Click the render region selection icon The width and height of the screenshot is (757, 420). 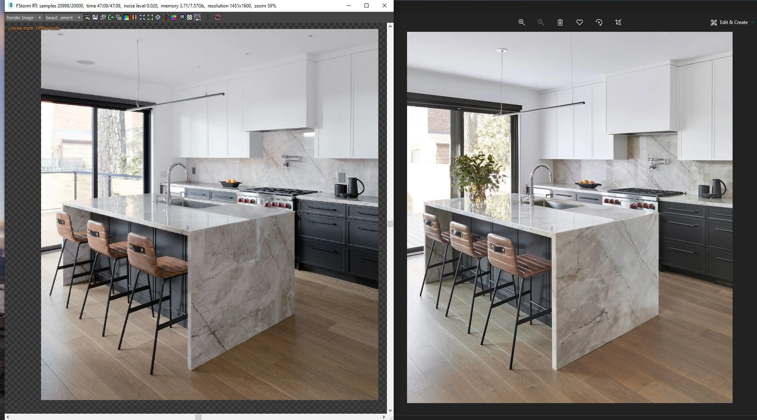click(150, 17)
